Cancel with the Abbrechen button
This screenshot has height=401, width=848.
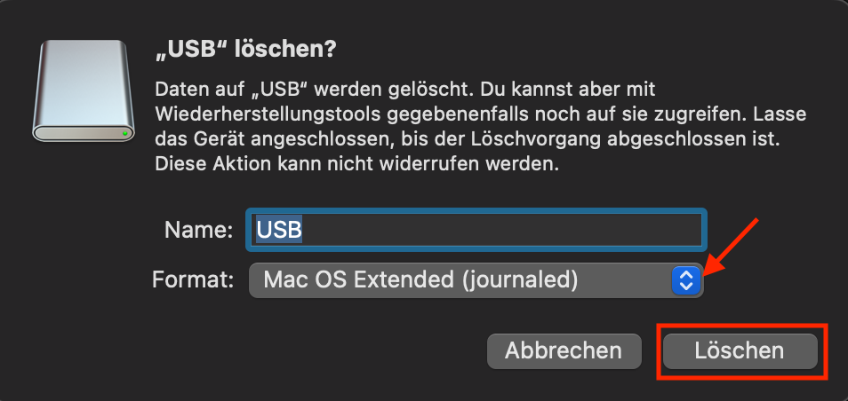(x=564, y=350)
